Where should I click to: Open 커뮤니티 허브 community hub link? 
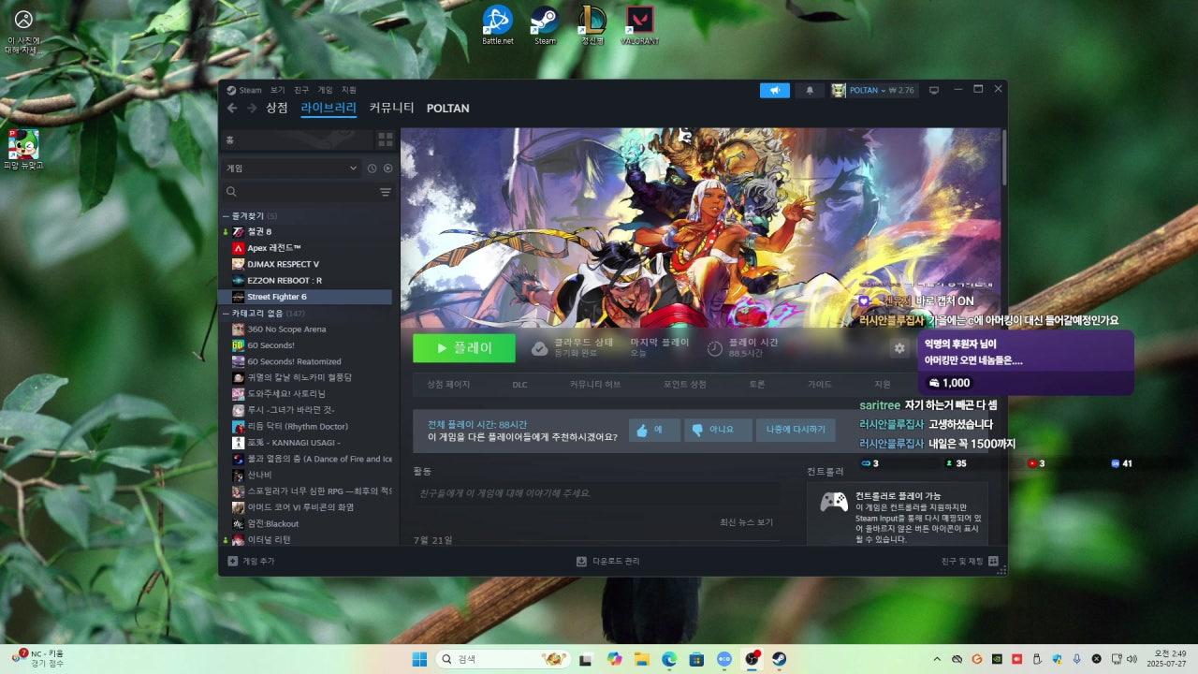click(x=595, y=385)
